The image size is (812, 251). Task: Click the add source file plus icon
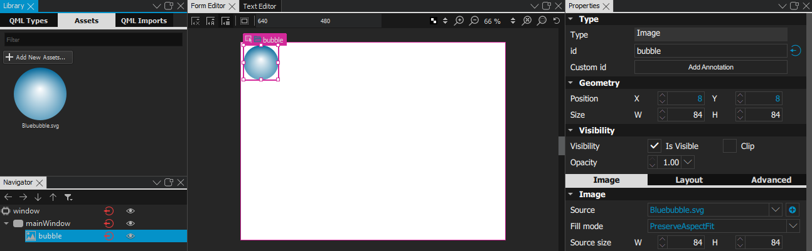pyautogui.click(x=793, y=210)
